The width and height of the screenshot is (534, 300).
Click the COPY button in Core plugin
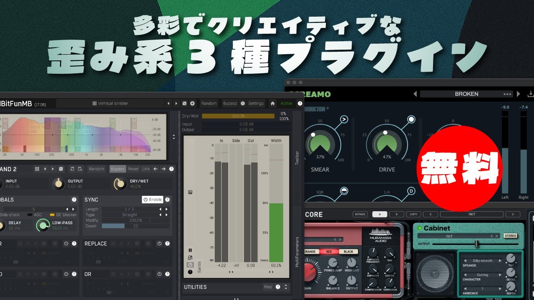(413, 214)
